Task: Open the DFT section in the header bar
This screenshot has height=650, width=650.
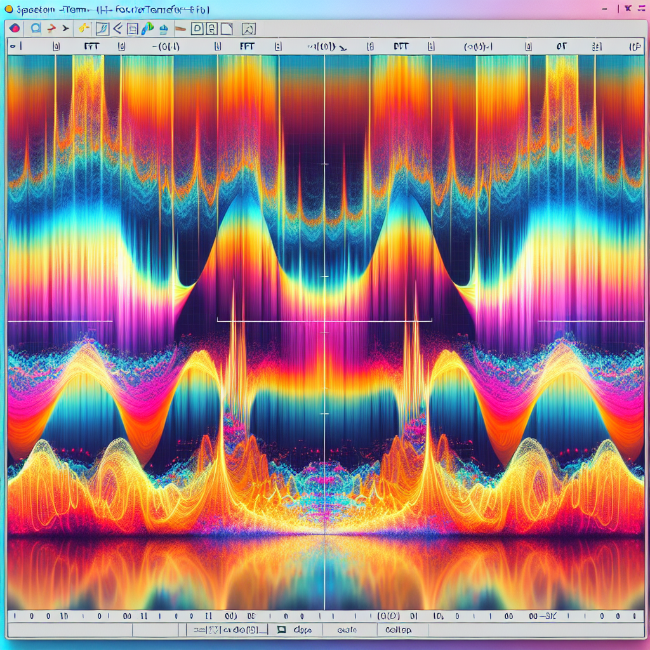Action: click(x=401, y=46)
